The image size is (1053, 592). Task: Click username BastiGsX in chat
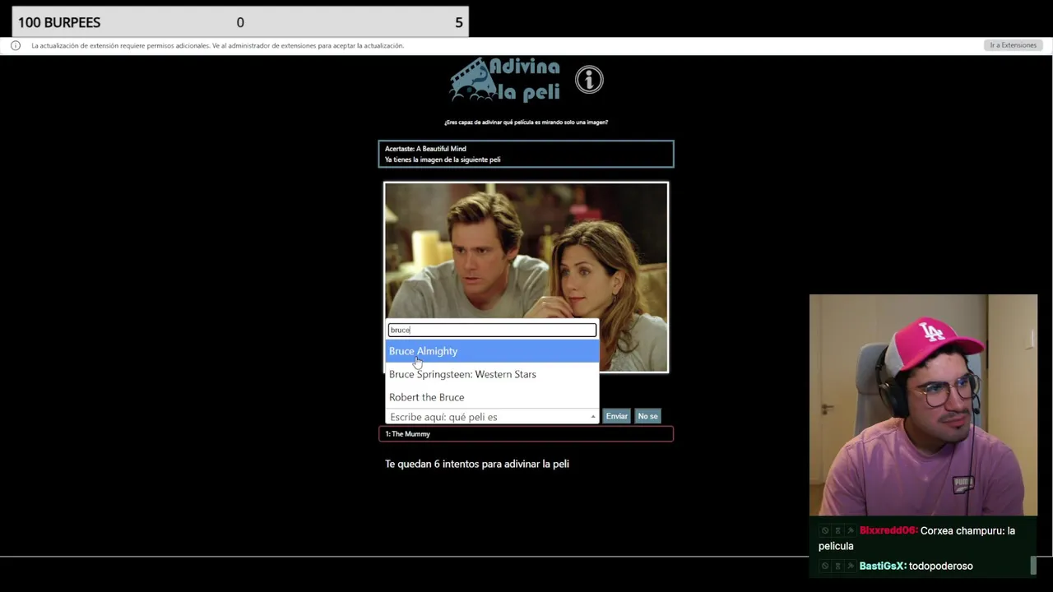(x=882, y=566)
